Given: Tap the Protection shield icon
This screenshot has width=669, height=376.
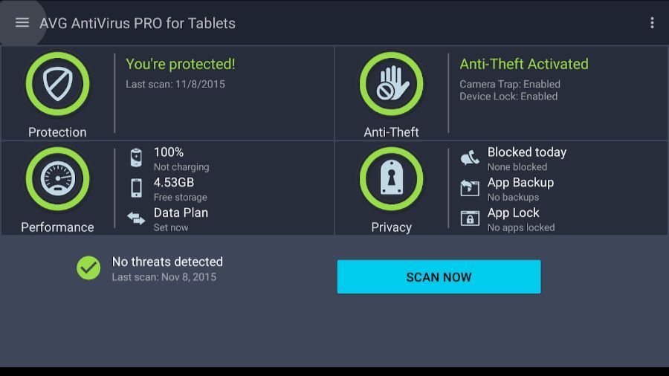Looking at the screenshot, I should point(57,84).
